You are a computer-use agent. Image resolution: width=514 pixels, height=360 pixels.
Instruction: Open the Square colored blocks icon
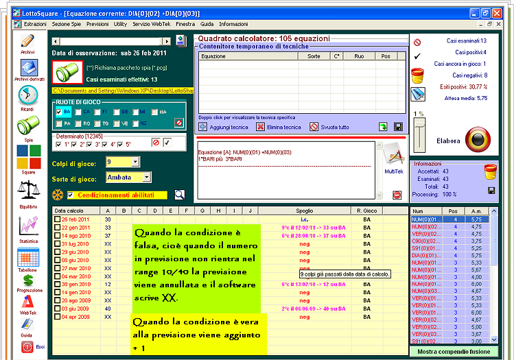tap(29, 156)
